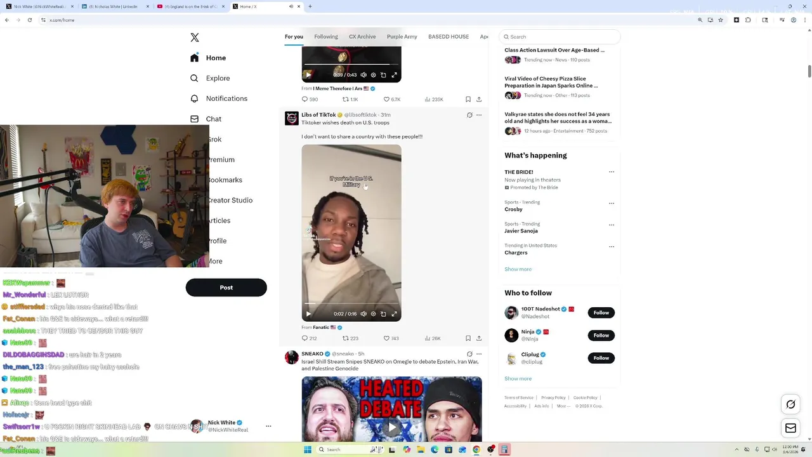
Task: Seek the top video progress bar
Action: click(x=351, y=64)
